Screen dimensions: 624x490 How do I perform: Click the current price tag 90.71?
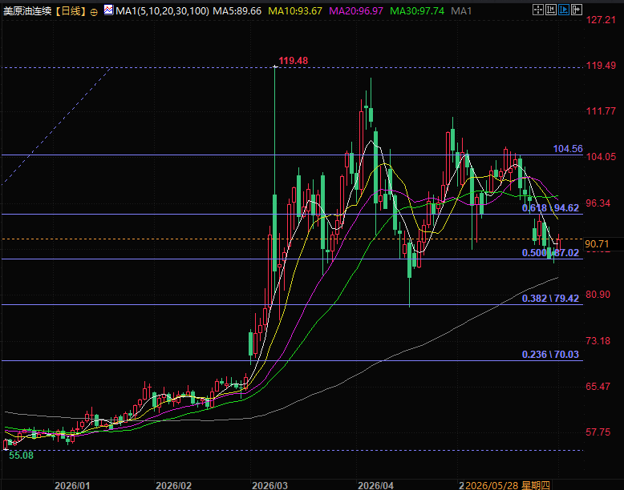point(597,244)
